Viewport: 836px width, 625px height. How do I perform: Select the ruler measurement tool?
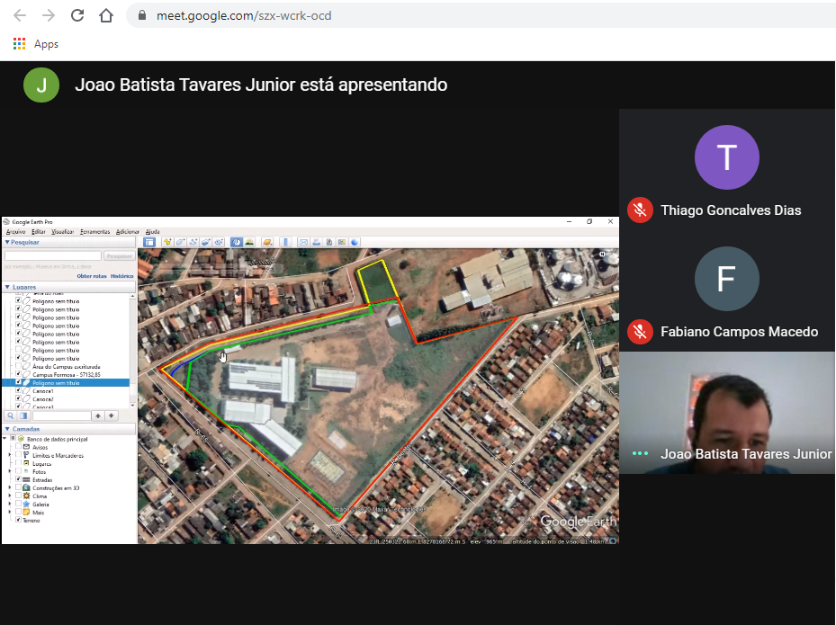click(x=286, y=242)
